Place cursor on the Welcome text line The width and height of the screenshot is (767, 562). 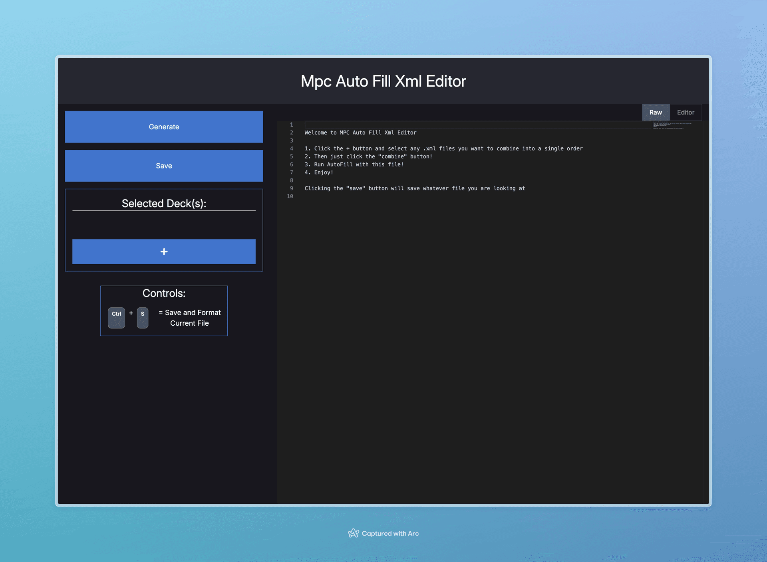360,132
